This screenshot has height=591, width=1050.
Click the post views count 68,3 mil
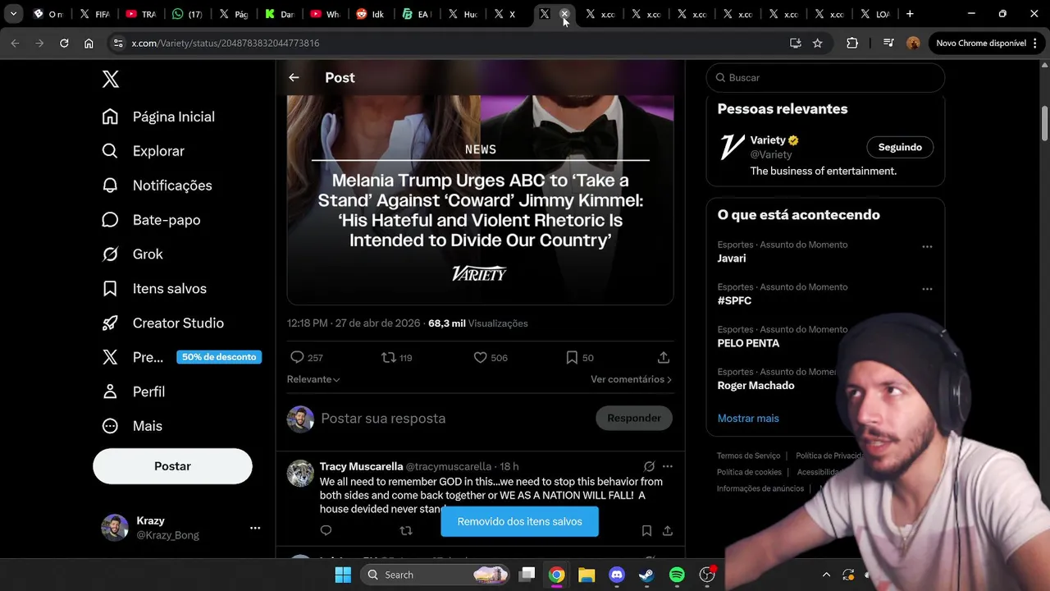click(x=478, y=323)
